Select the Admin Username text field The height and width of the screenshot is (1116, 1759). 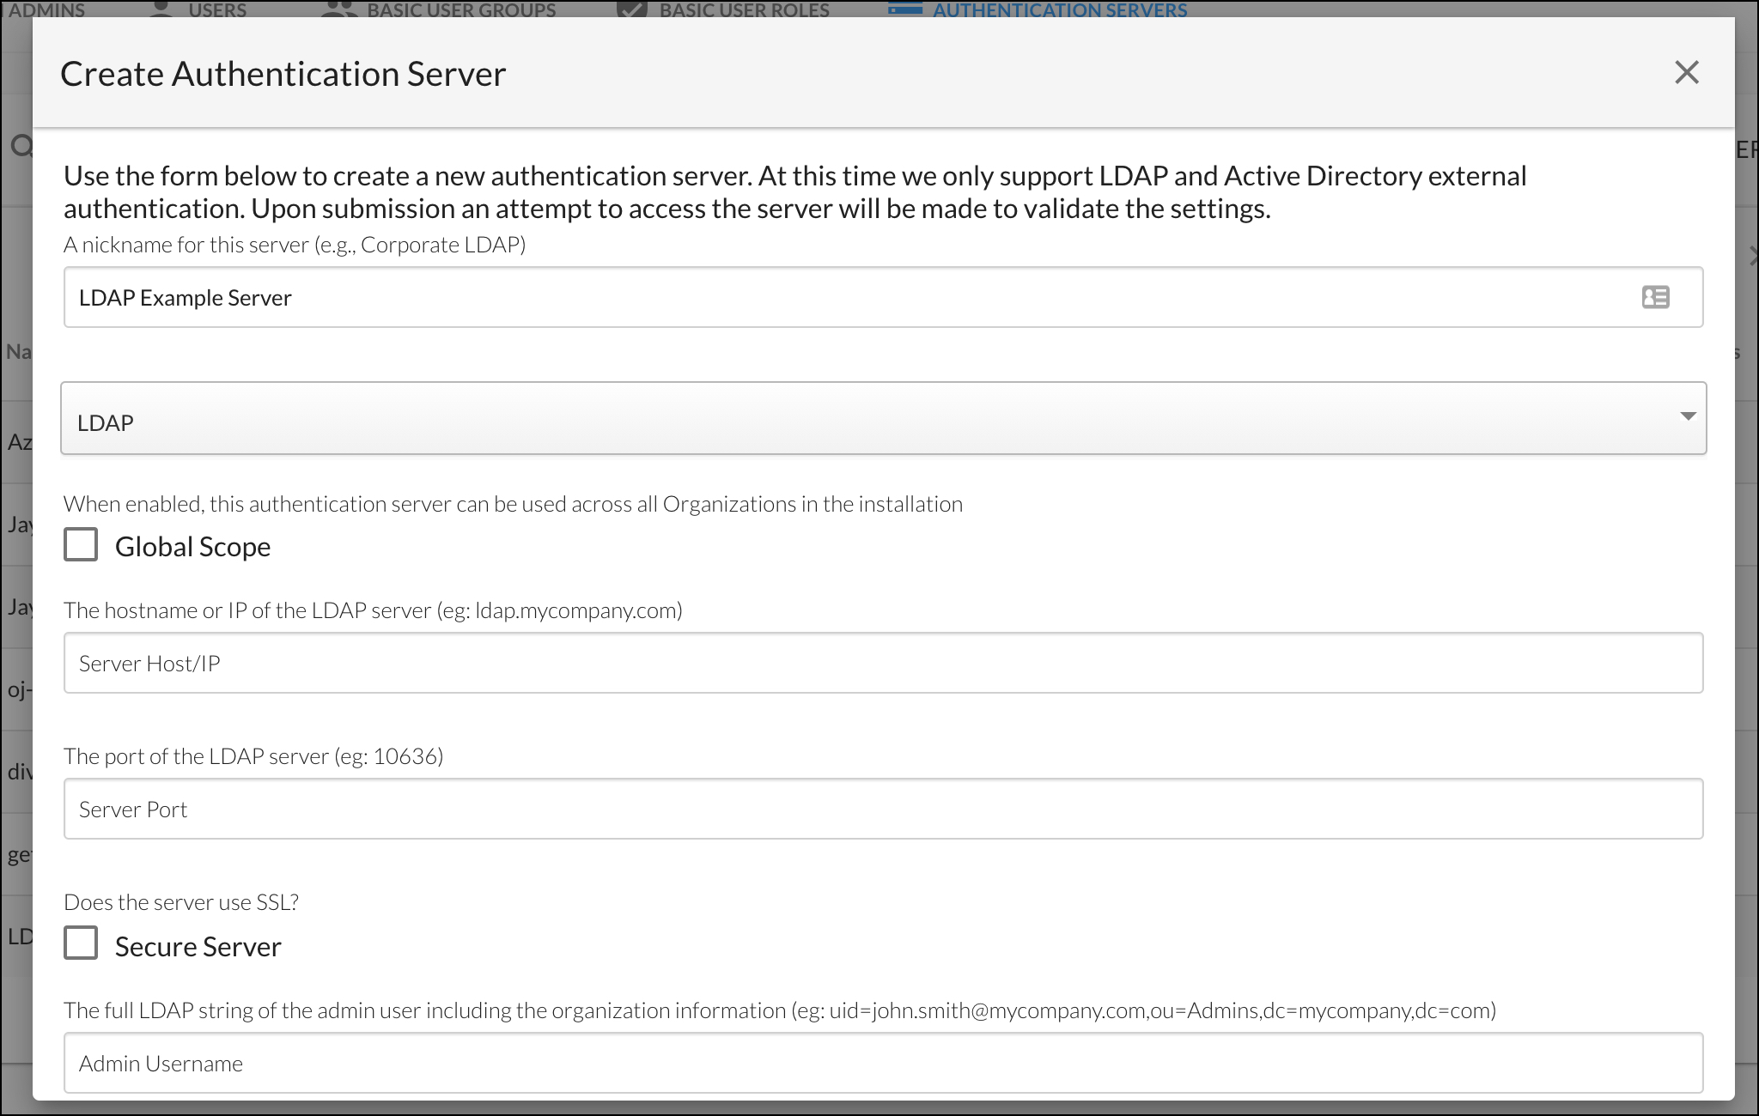[x=882, y=1064]
